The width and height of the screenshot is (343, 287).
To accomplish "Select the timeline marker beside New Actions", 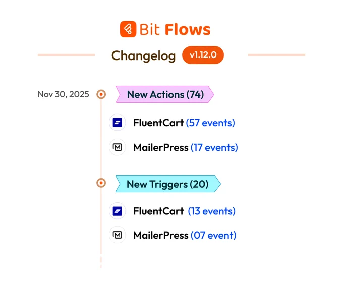I will [101, 94].
